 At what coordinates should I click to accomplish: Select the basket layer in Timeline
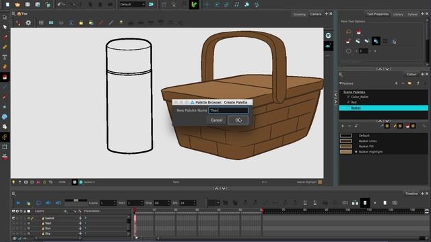(x=49, y=218)
